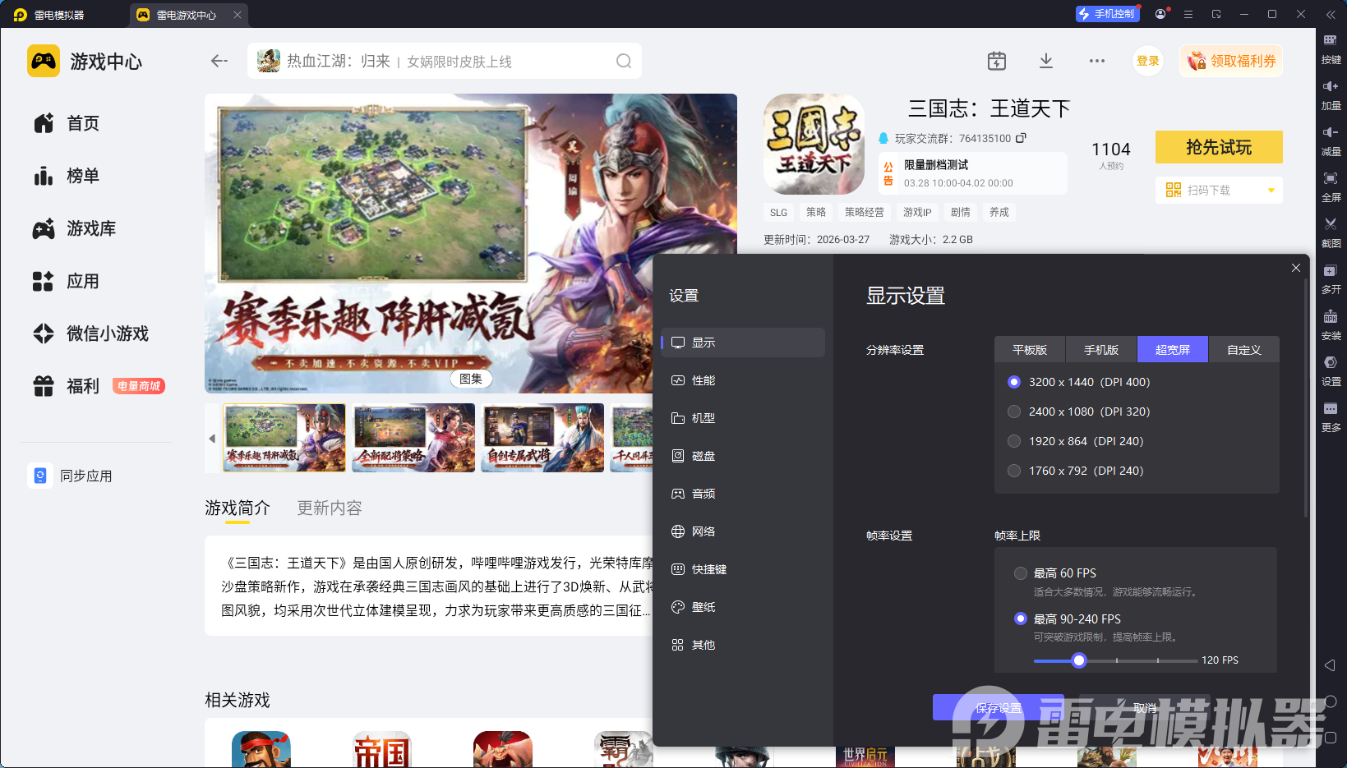Open the 福利 gift section
The width and height of the screenshot is (1347, 768).
tap(67, 386)
